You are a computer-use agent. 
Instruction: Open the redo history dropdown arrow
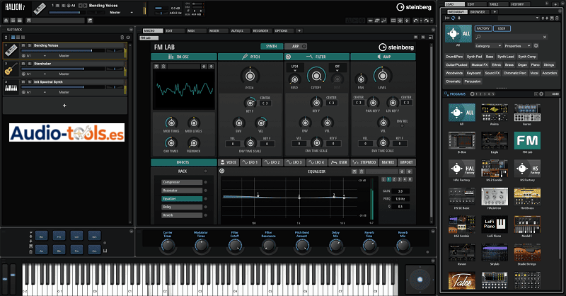pyautogui.click(x=432, y=21)
